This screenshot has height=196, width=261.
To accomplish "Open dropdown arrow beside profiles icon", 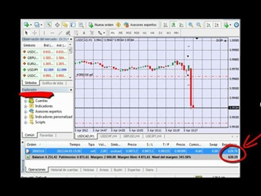I will click(x=41, y=25).
